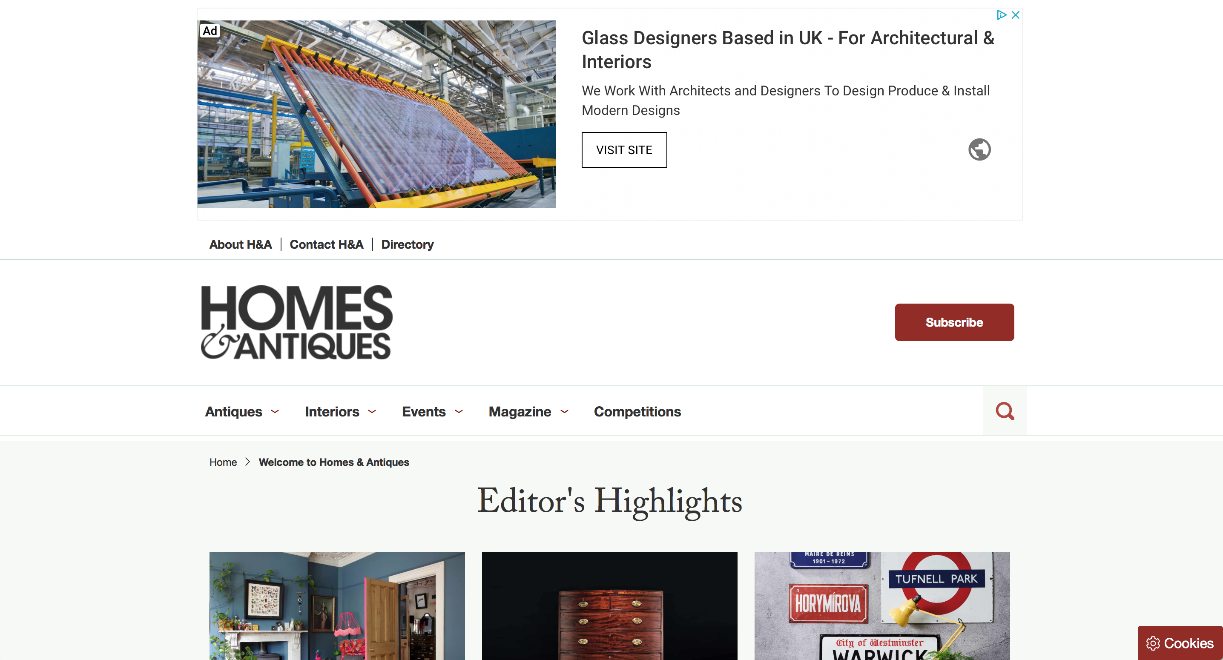Screen dimensions: 1223x660
Task: Go to Home breadcrumb link
Action: point(223,462)
